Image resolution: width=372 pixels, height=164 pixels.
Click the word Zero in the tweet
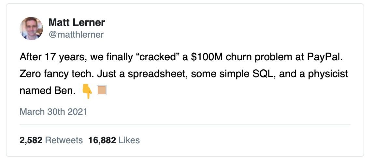[29, 74]
